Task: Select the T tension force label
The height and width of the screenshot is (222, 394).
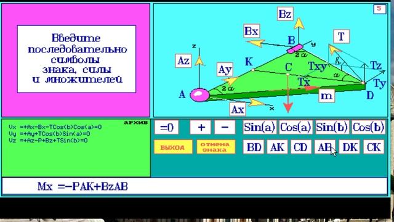Action: (x=341, y=37)
